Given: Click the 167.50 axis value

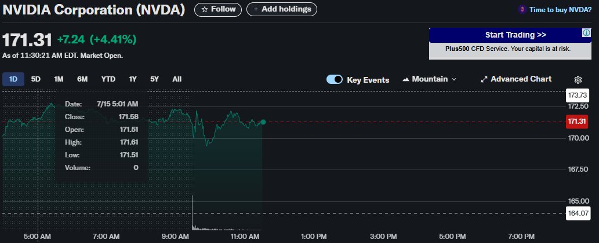Looking at the screenshot, I should [x=579, y=169].
